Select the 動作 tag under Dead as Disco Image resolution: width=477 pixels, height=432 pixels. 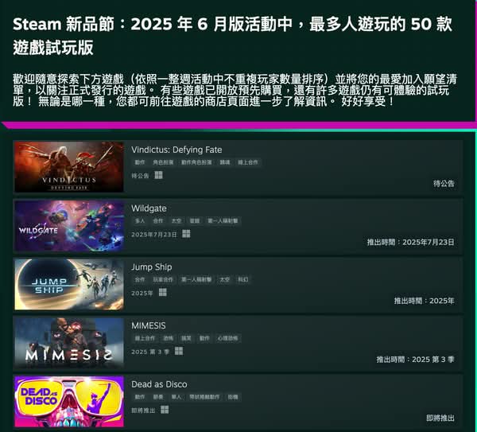tap(140, 397)
